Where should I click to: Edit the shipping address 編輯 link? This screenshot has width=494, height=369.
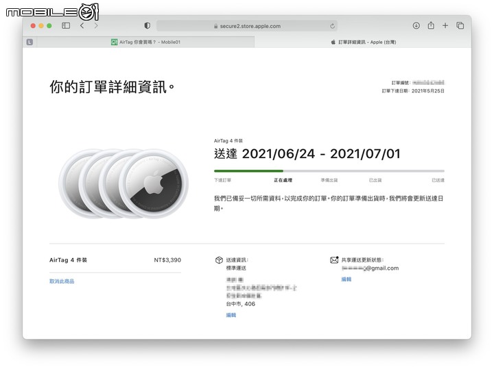coord(231,315)
